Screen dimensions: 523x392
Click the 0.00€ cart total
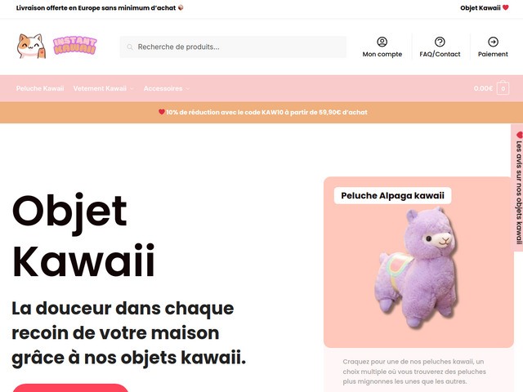pos(483,88)
